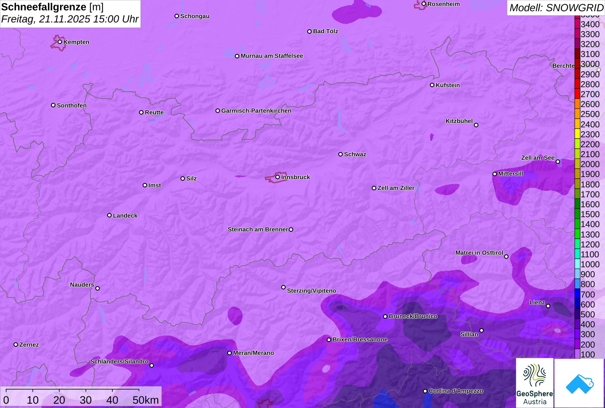Select the Kitzbühel location marker dot
605x408 pixels.
click(476, 125)
